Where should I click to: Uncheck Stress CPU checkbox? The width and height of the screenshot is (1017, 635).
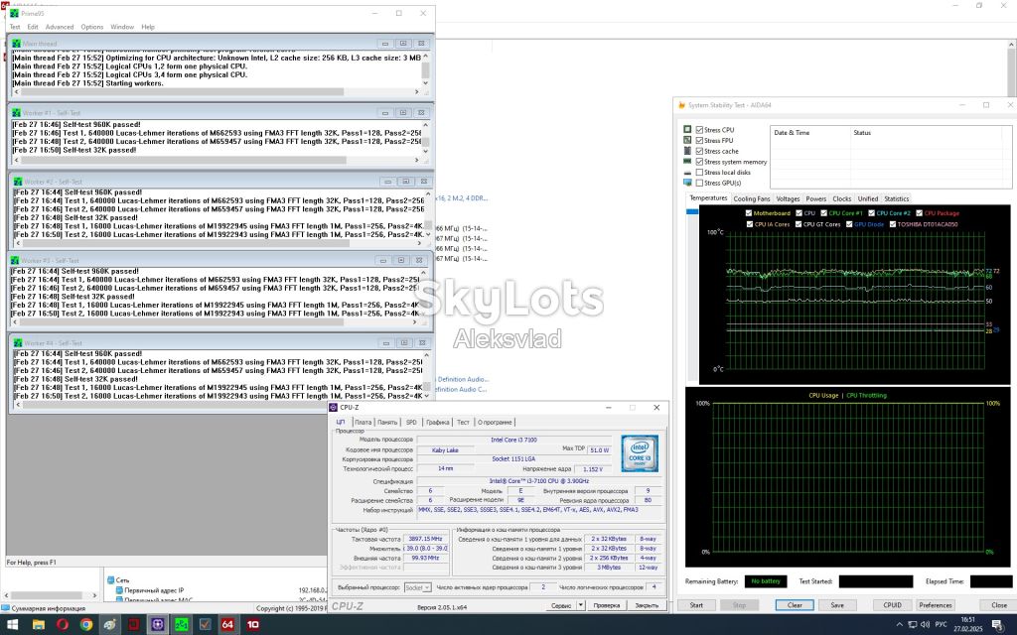click(x=699, y=130)
